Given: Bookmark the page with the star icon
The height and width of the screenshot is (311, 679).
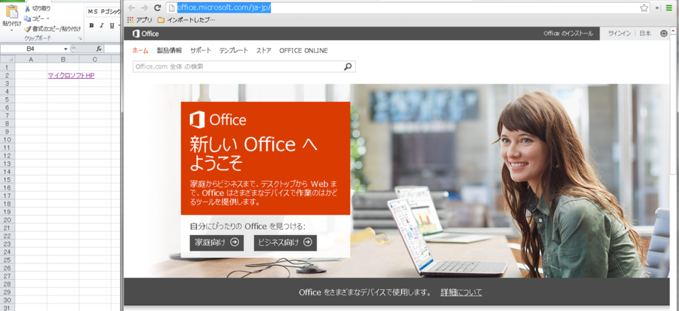Looking at the screenshot, I should [644, 7].
